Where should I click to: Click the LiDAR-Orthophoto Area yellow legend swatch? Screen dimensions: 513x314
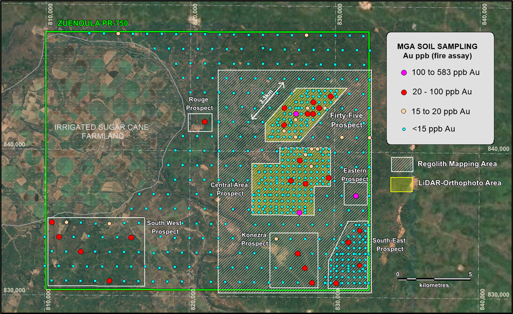point(402,184)
